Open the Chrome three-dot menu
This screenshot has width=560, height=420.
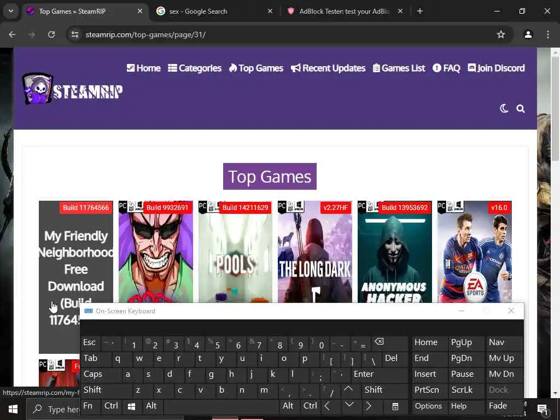pyautogui.click(x=548, y=34)
